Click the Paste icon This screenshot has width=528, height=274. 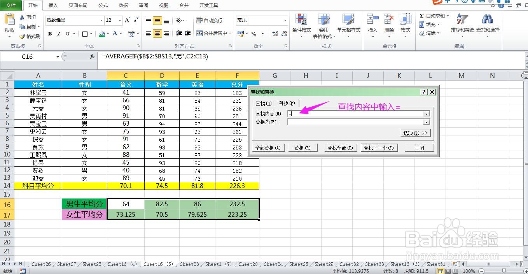9,20
